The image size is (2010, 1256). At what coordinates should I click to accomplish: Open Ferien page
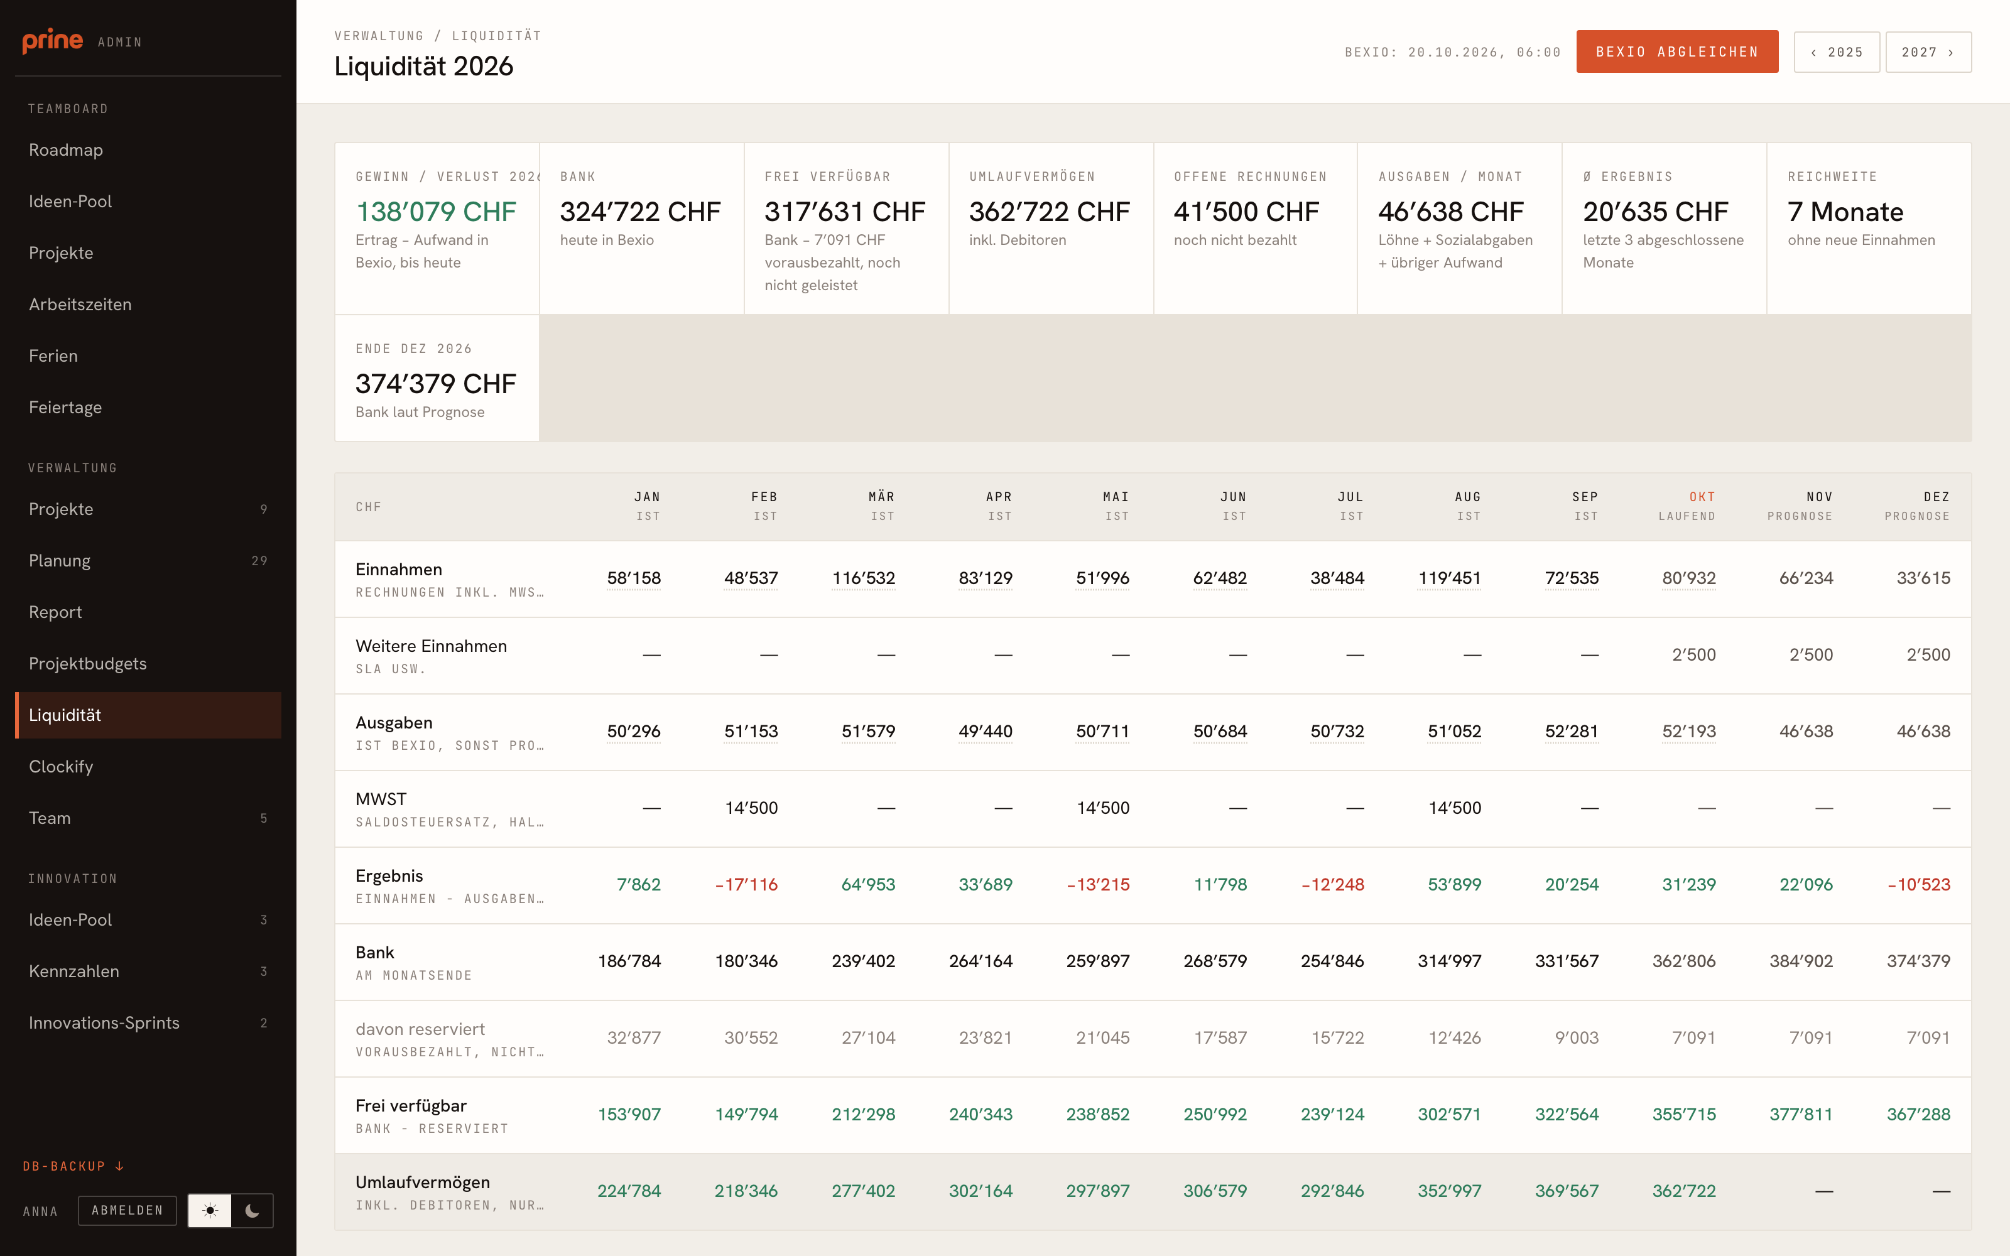(x=148, y=355)
